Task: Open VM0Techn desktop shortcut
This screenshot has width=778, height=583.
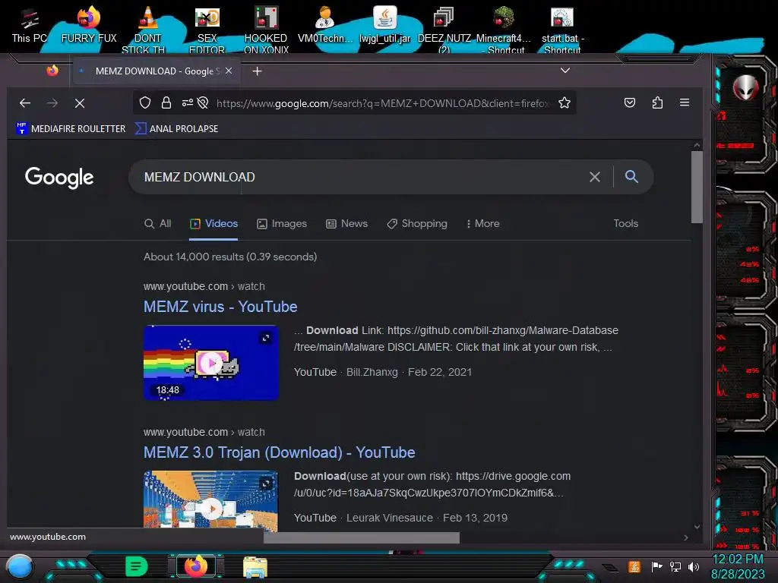Action: point(325,25)
